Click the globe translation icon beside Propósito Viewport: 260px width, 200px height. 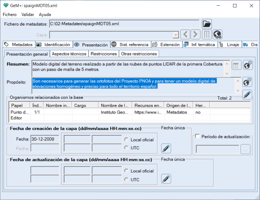(x=247, y=82)
